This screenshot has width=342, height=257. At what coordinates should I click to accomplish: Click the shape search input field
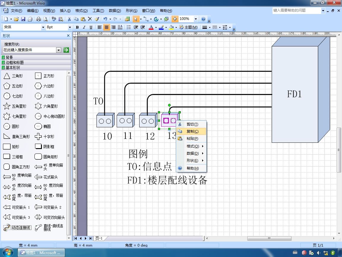(29, 50)
